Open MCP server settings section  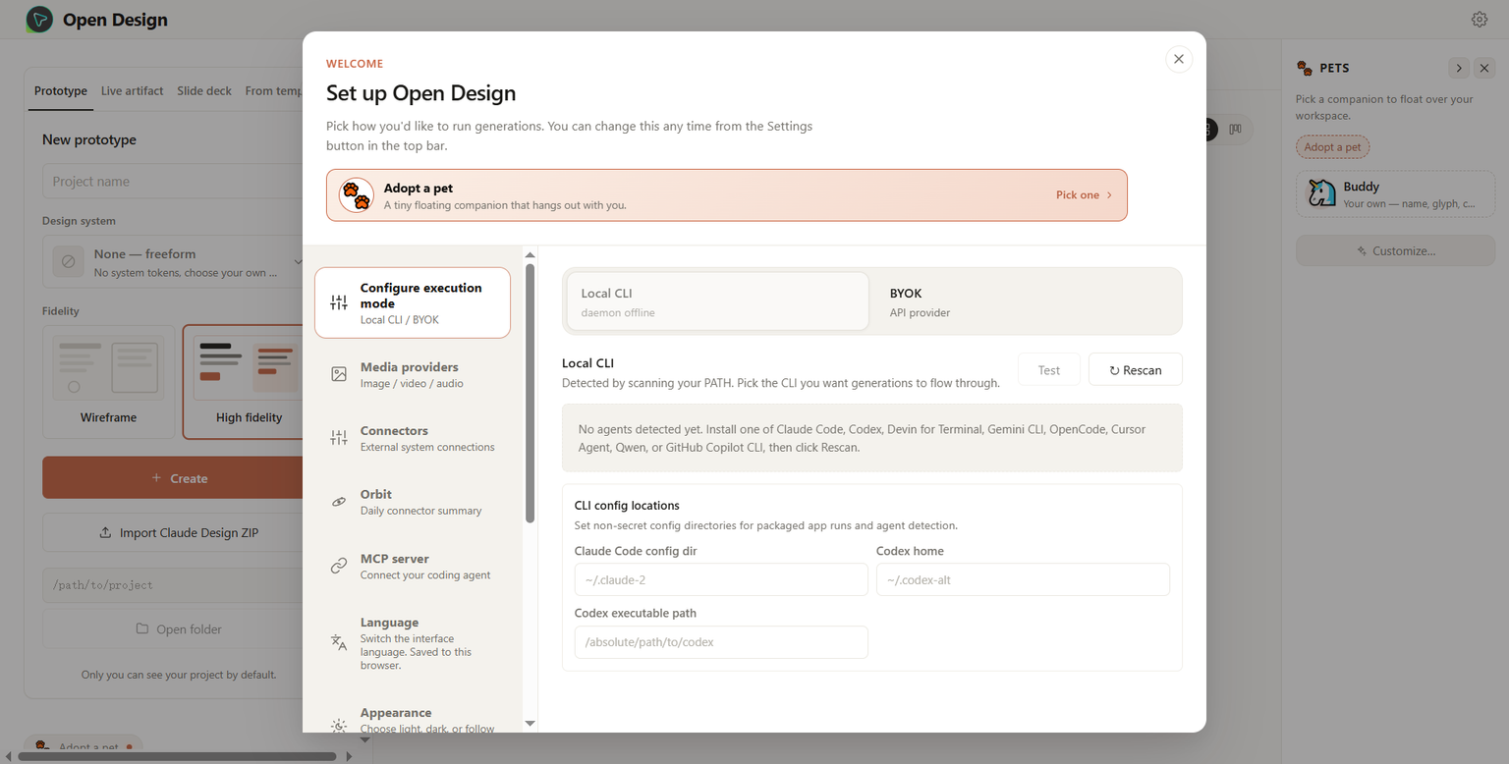pos(413,566)
